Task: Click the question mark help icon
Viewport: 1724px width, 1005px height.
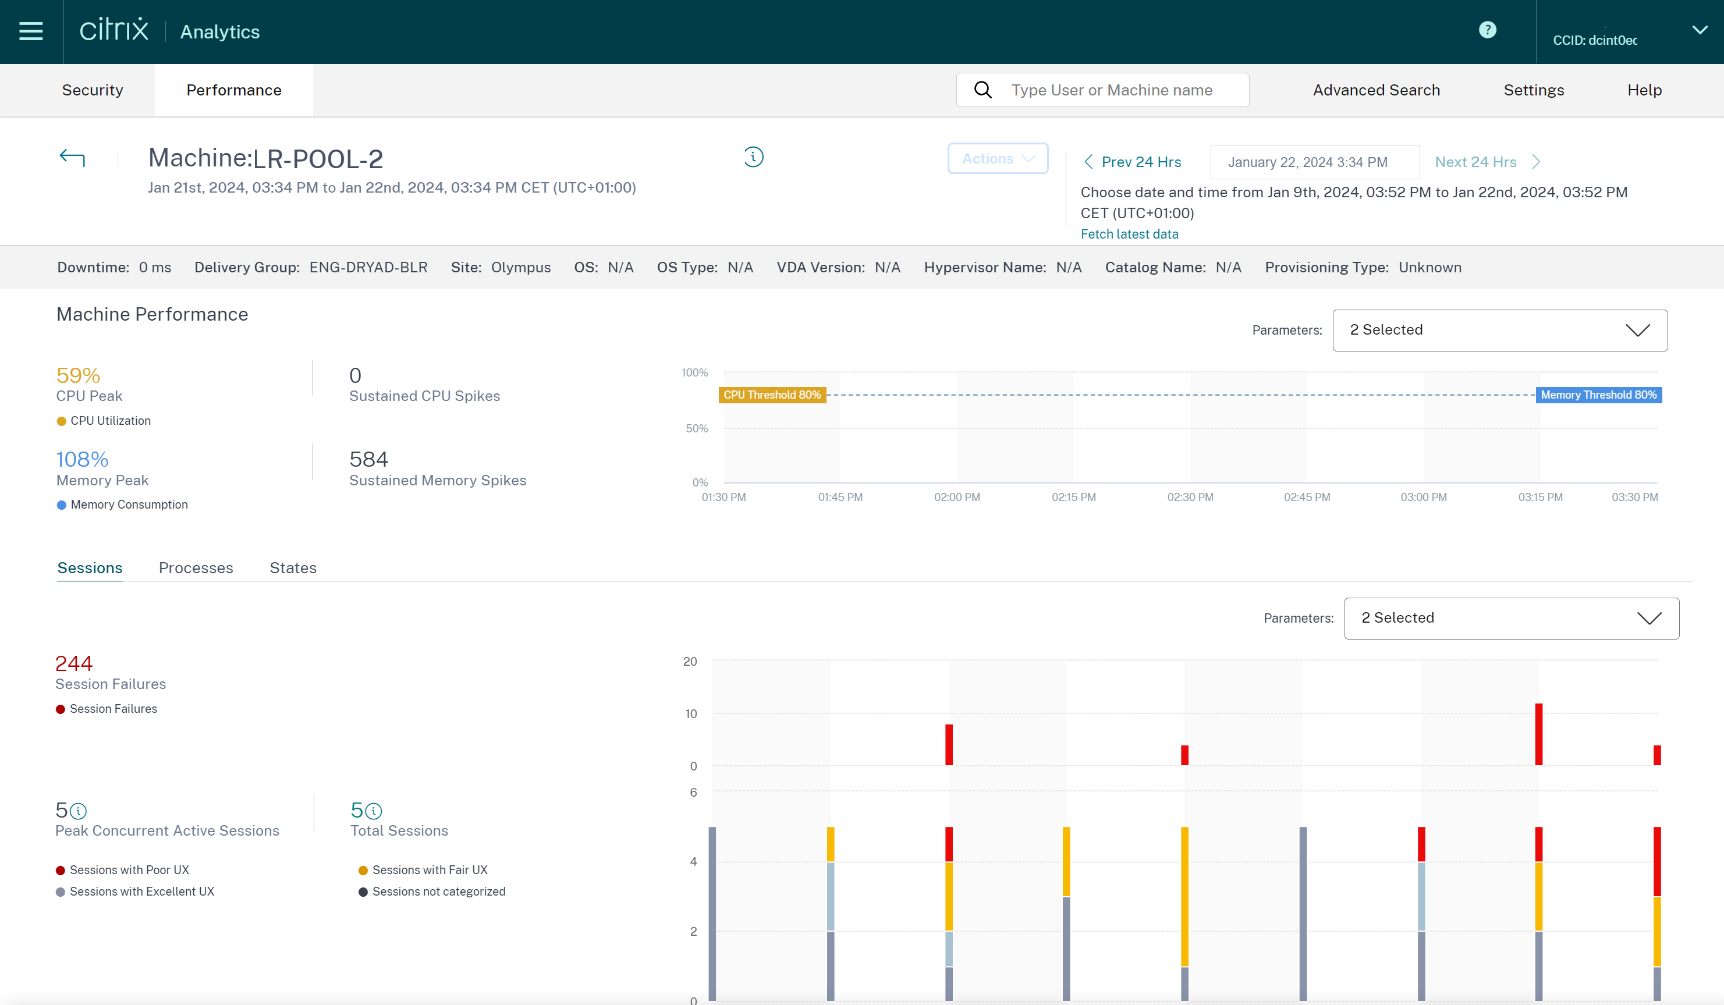Action: click(x=1487, y=30)
